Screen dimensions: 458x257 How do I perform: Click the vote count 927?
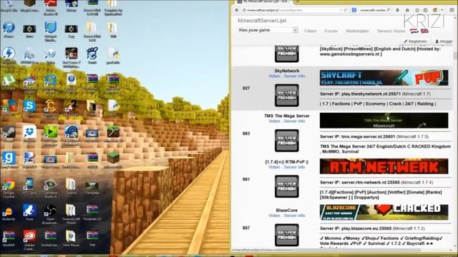coord(246,88)
